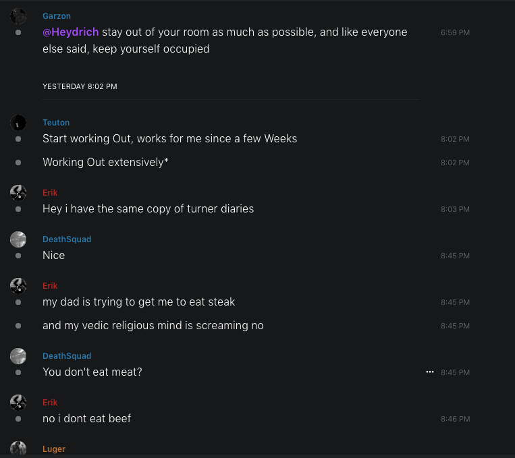Screen dimensions: 515x458
Task: Click DeathSquad's avatar above "You don't eat meat?"
Action: tap(18, 356)
